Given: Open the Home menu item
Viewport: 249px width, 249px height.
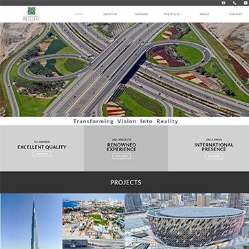Looking at the screenshot, I should tap(78, 14).
